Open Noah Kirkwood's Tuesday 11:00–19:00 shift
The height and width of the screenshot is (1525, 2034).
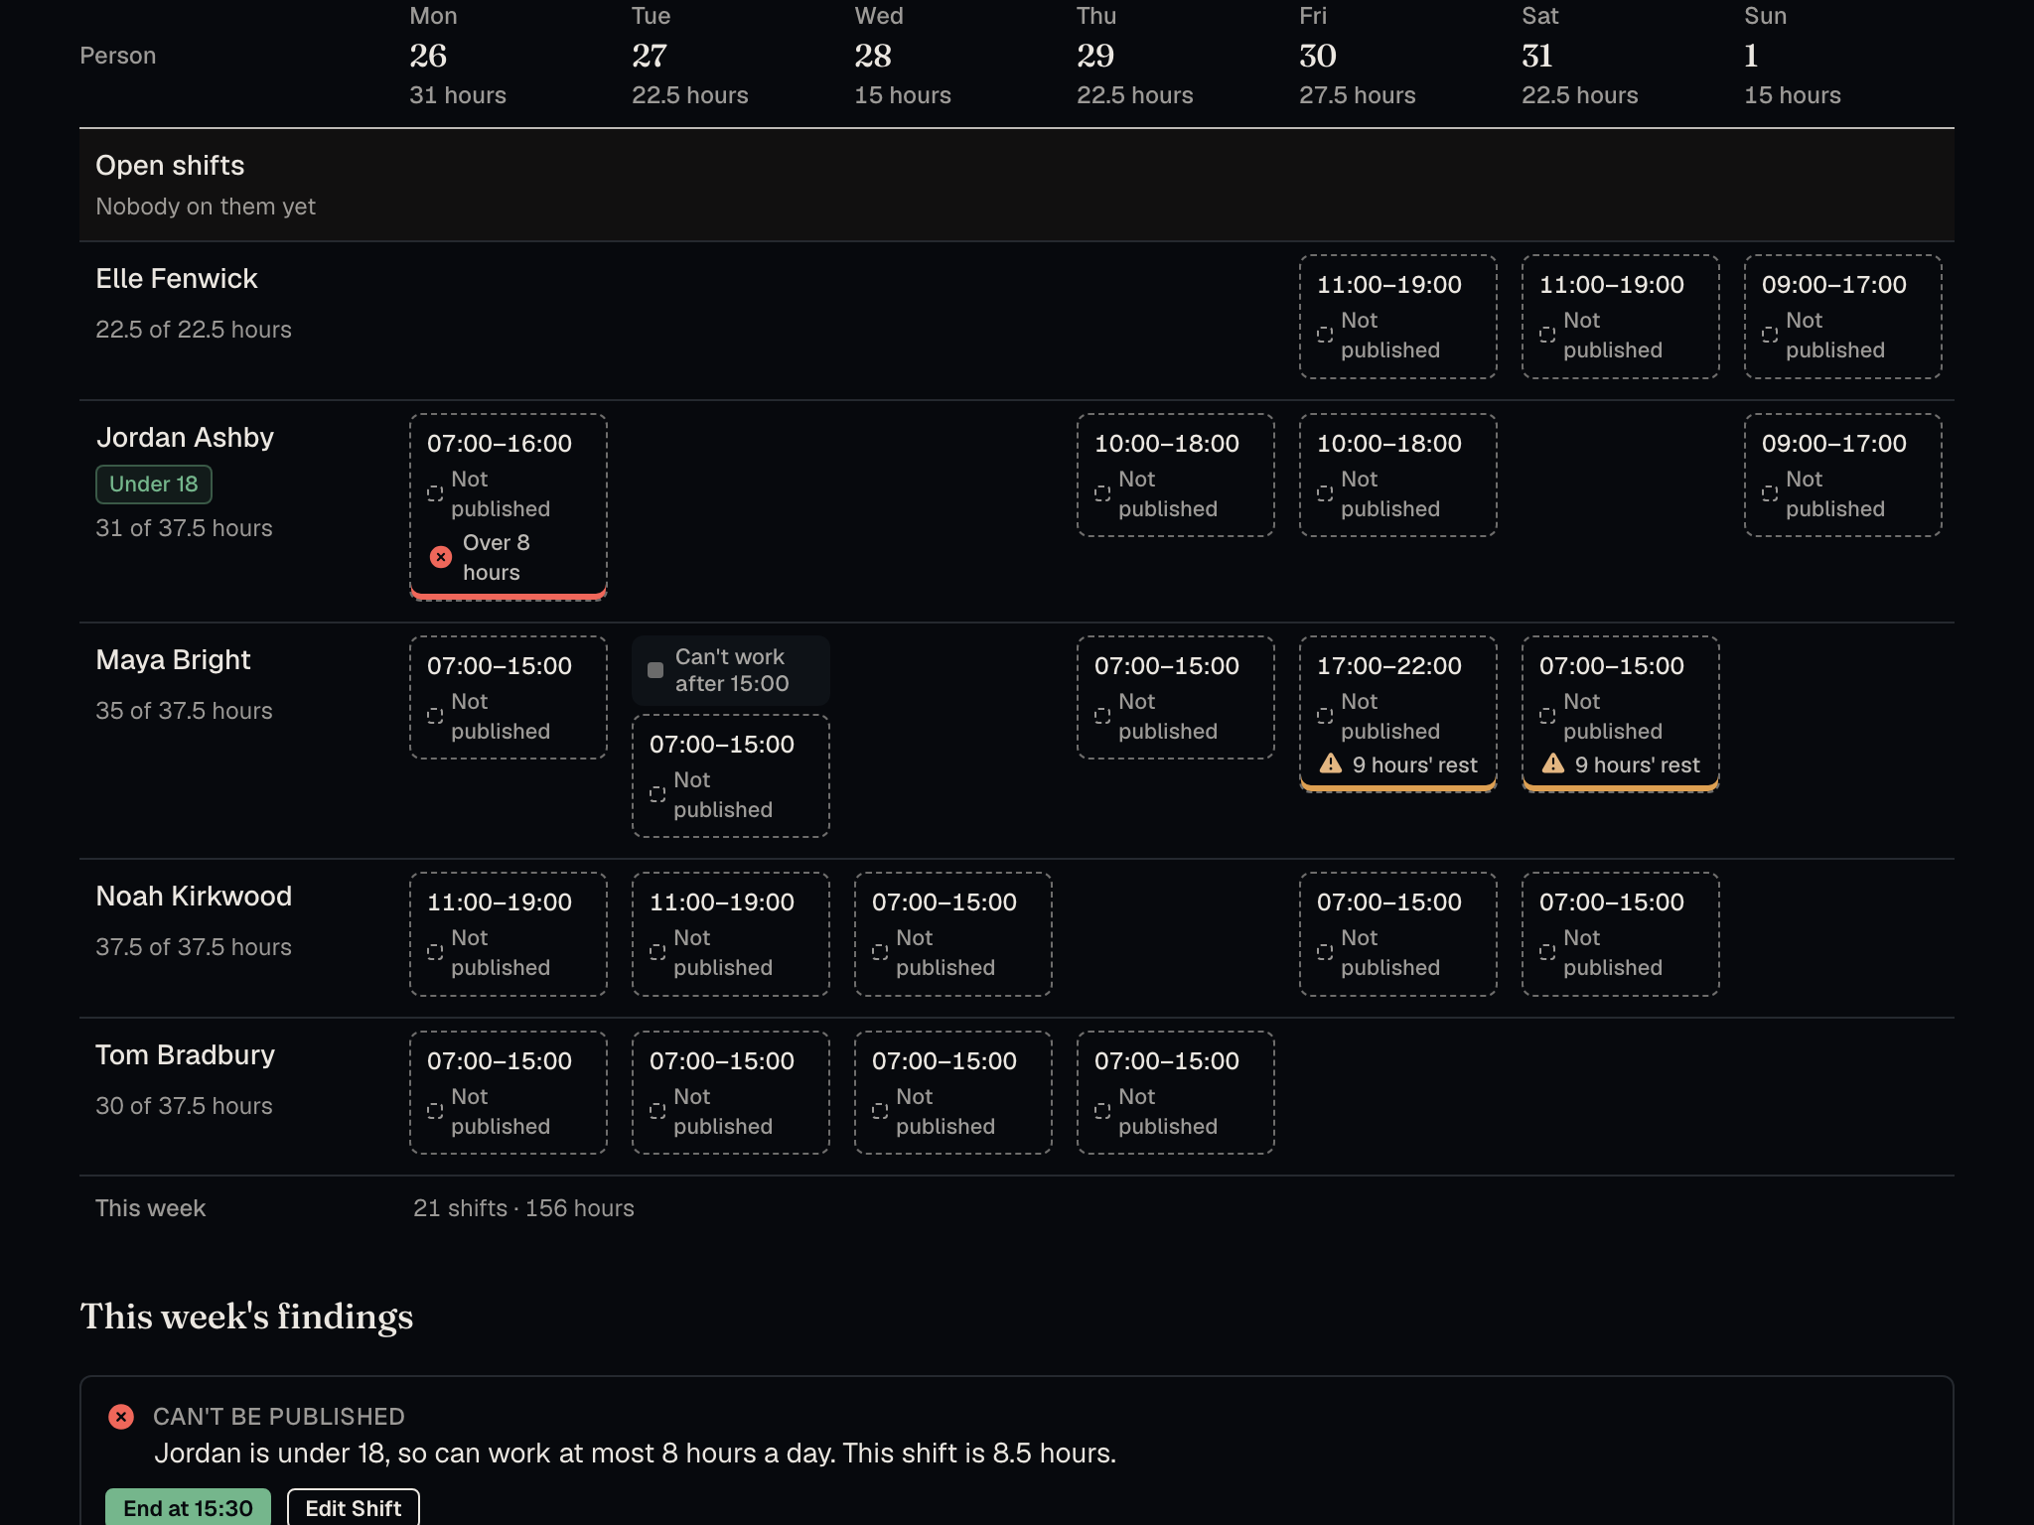731,934
